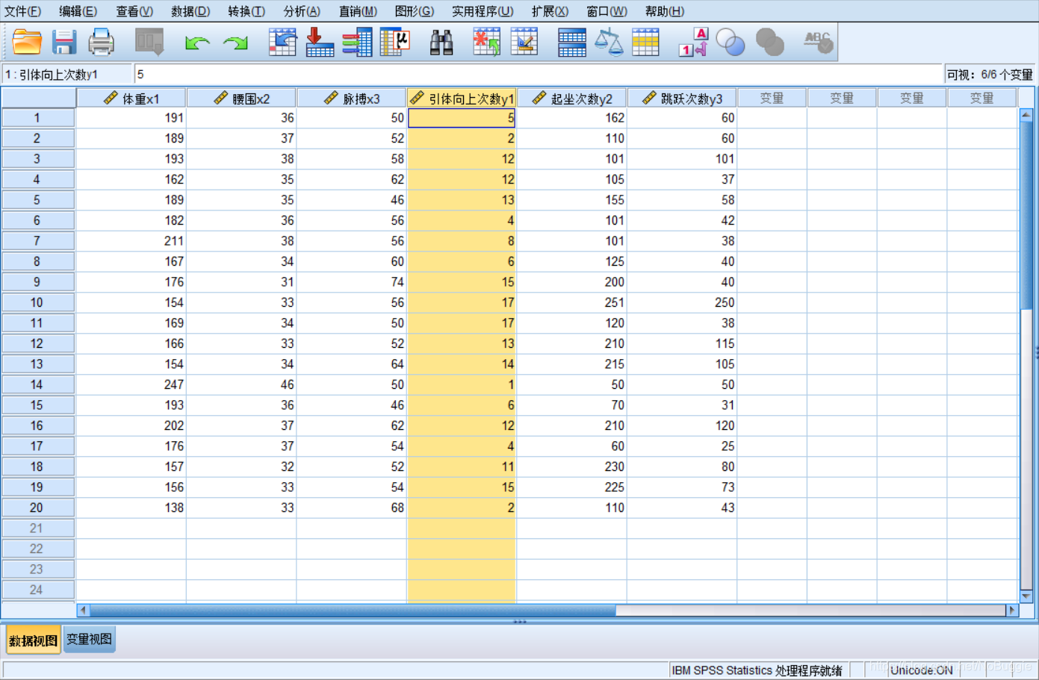Click cell 46 in 腰围x2 column
Viewport: 1039px width, 680px height.
[x=241, y=384]
